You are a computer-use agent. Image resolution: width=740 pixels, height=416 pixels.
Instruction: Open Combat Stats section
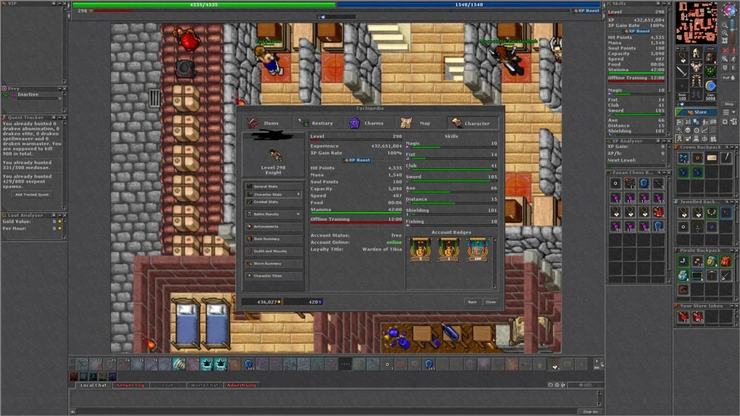tap(273, 202)
